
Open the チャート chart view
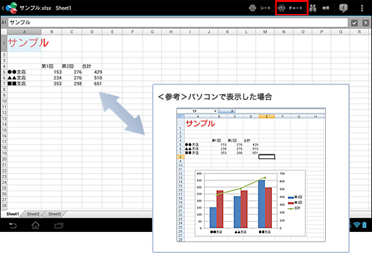tap(292, 8)
